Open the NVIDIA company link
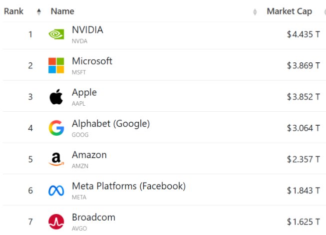This screenshot has height=235, width=326. 87,30
